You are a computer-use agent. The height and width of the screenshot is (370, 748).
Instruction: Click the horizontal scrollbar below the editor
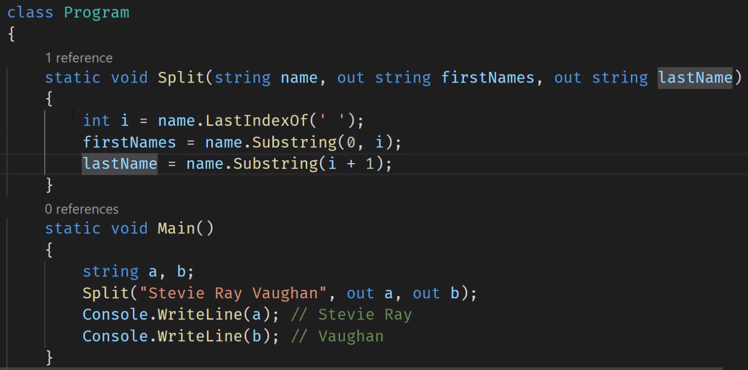361,368
